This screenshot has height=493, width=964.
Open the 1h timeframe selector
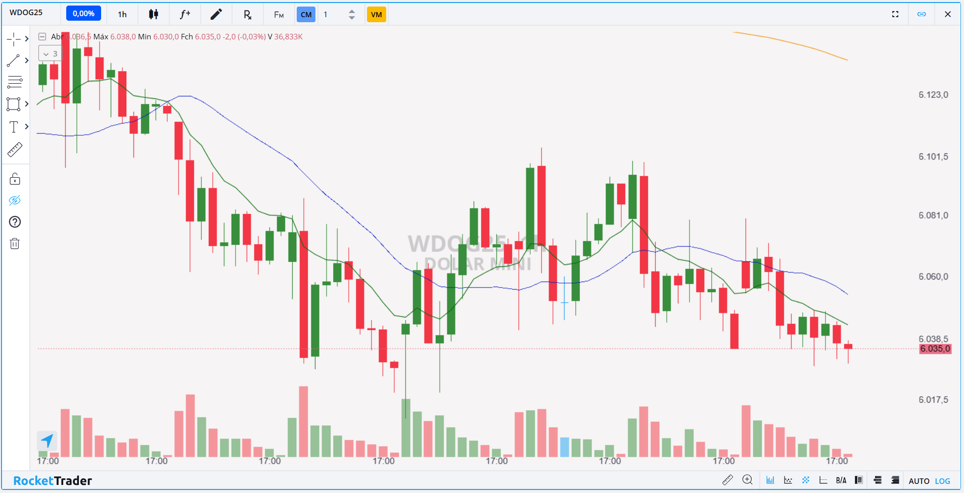[x=122, y=15]
